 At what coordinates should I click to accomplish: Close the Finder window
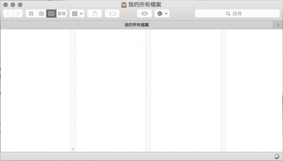click(x=6, y=5)
